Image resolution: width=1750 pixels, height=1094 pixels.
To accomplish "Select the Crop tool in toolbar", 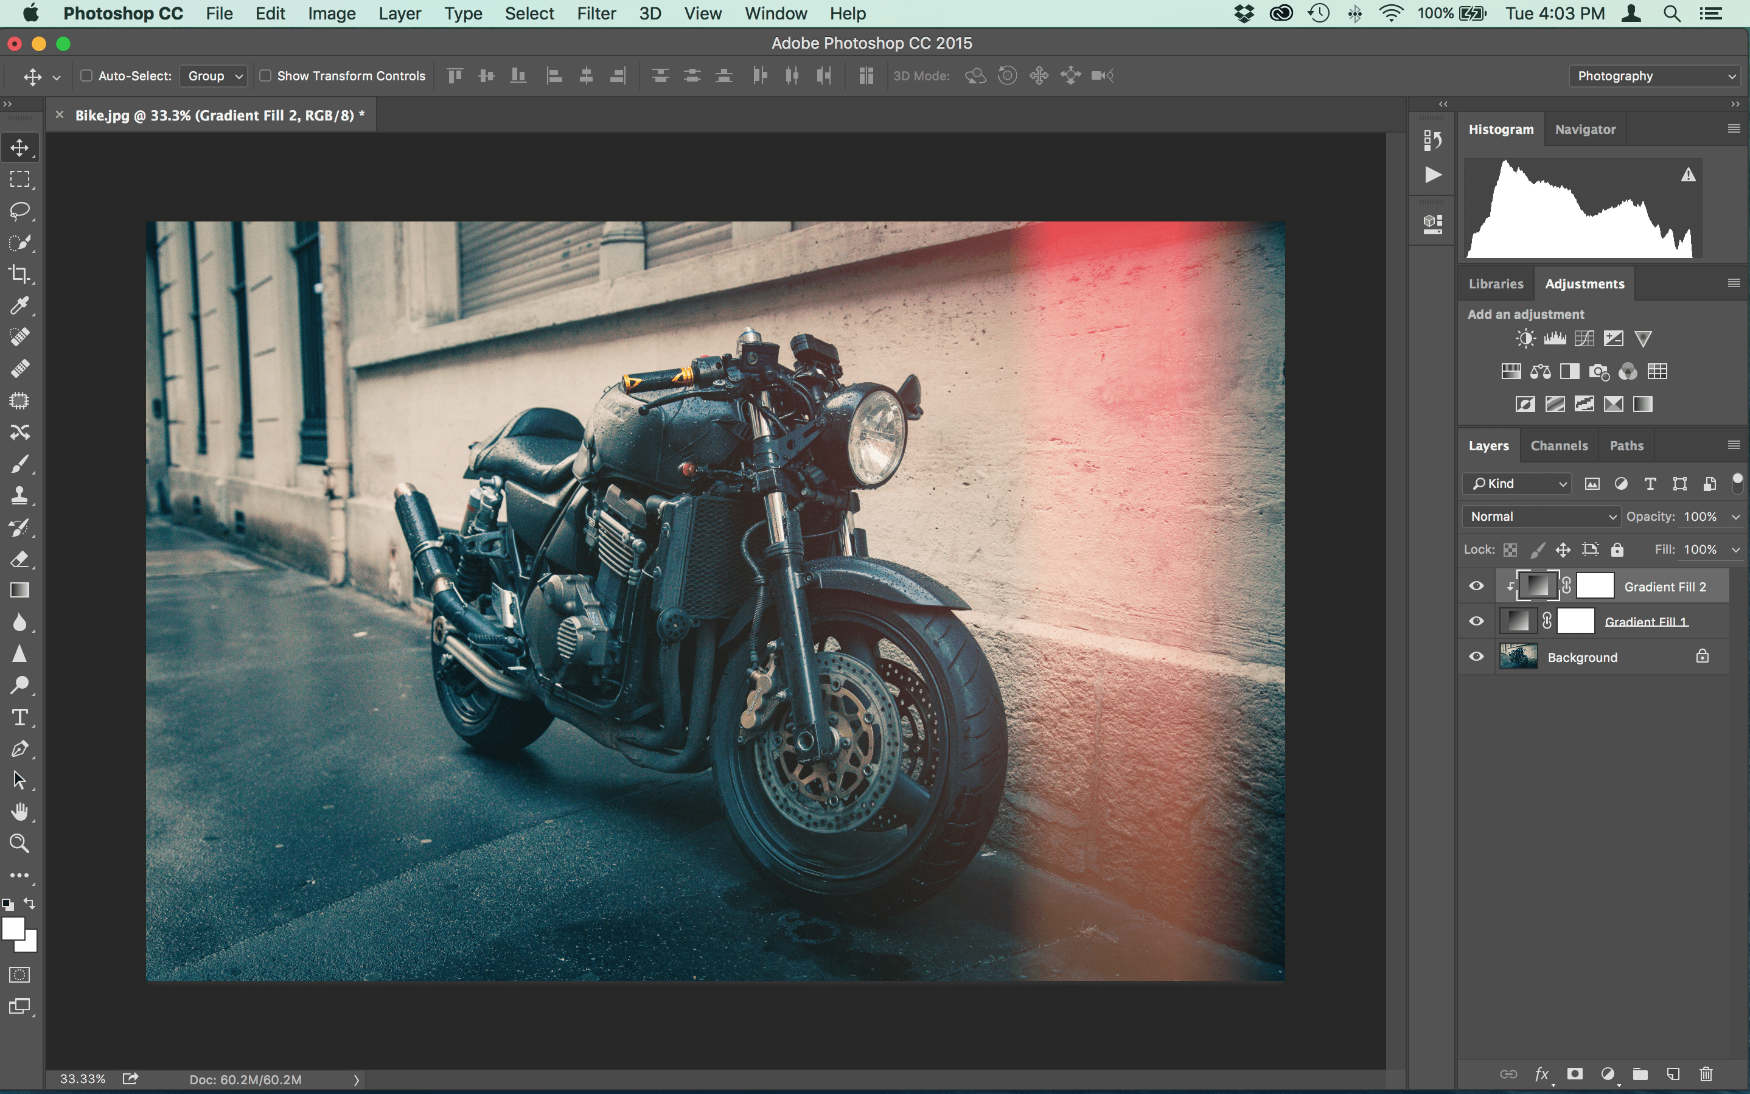I will pyautogui.click(x=19, y=274).
